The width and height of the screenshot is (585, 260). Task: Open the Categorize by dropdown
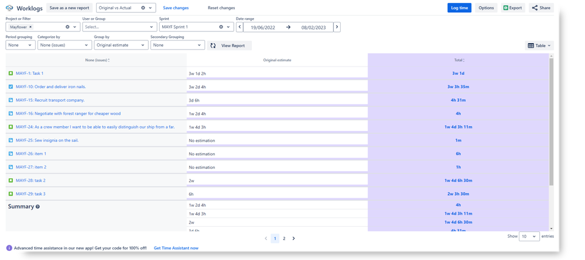click(x=64, y=45)
